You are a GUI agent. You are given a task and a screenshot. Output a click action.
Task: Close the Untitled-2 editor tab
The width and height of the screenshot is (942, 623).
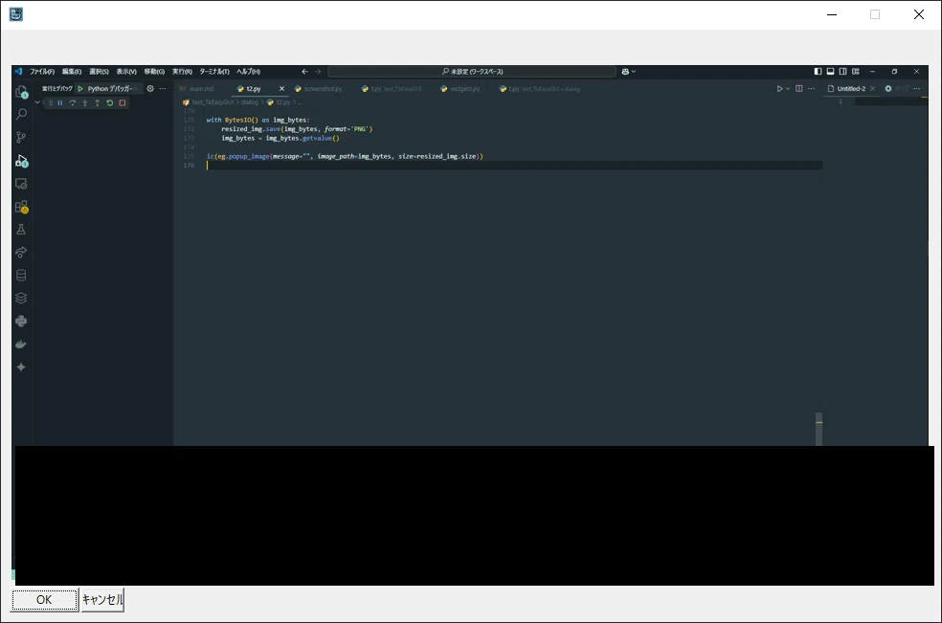pyautogui.click(x=872, y=88)
